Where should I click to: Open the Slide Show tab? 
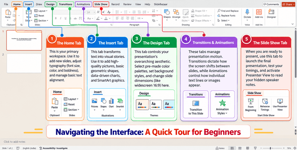pyautogui.click(x=101, y=4)
